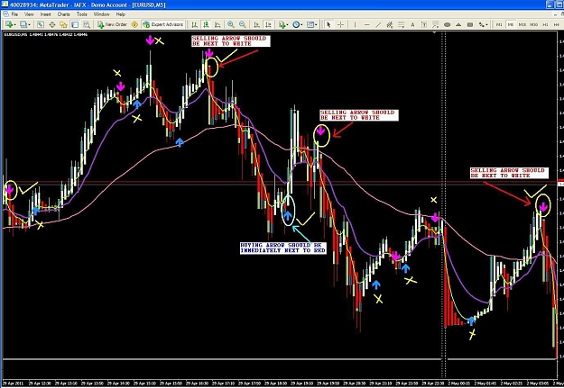
Task: Expand the Indicators dropdown arrow
Action: click(x=287, y=25)
